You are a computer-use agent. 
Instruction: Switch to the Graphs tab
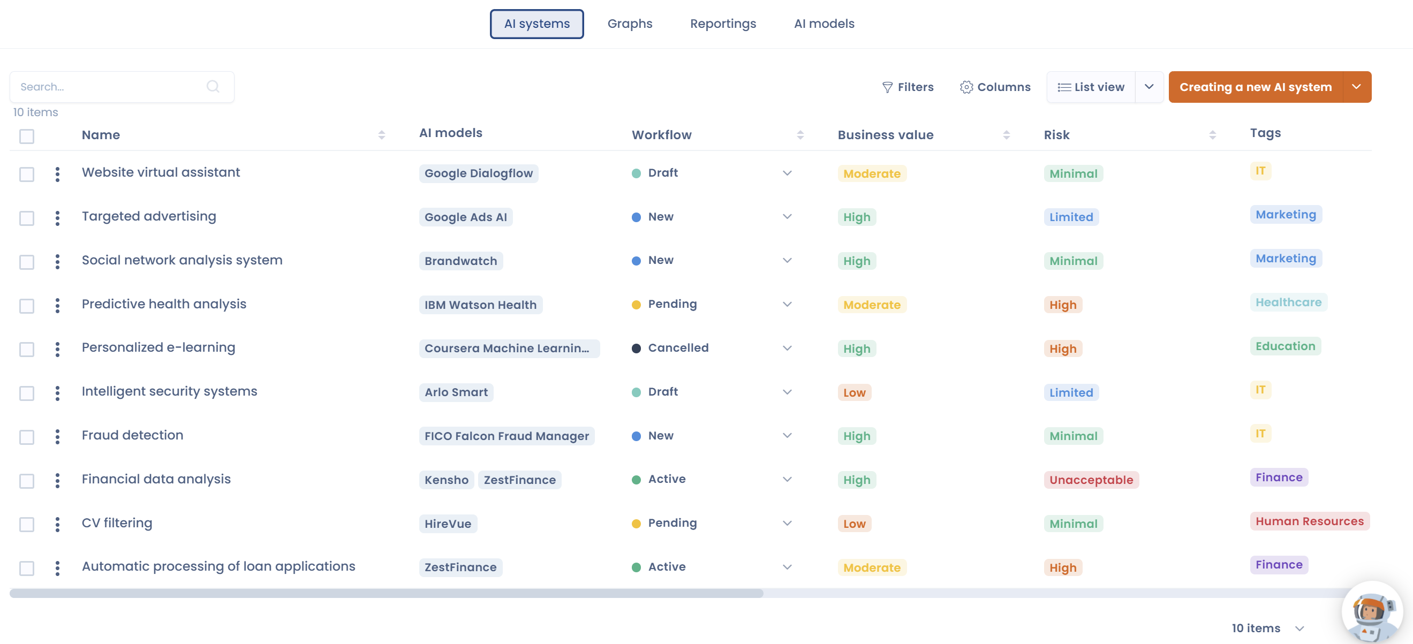point(630,24)
